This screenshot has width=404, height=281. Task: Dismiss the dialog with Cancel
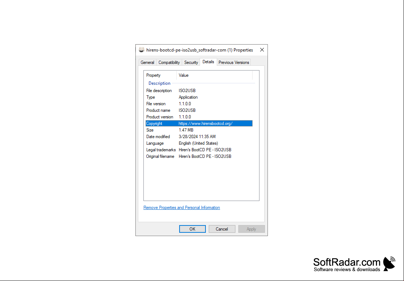click(x=222, y=229)
